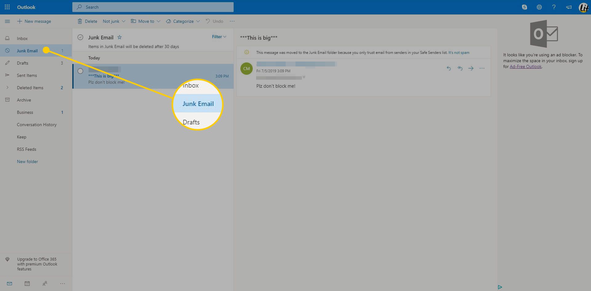Click the 'Fri 7/5/2019 3:09 PM' timestamp
Screen dimensions: 591x291
(x=273, y=71)
